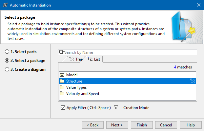Click the Value Types folder icon
The image size is (204, 131).
tap(62, 87)
